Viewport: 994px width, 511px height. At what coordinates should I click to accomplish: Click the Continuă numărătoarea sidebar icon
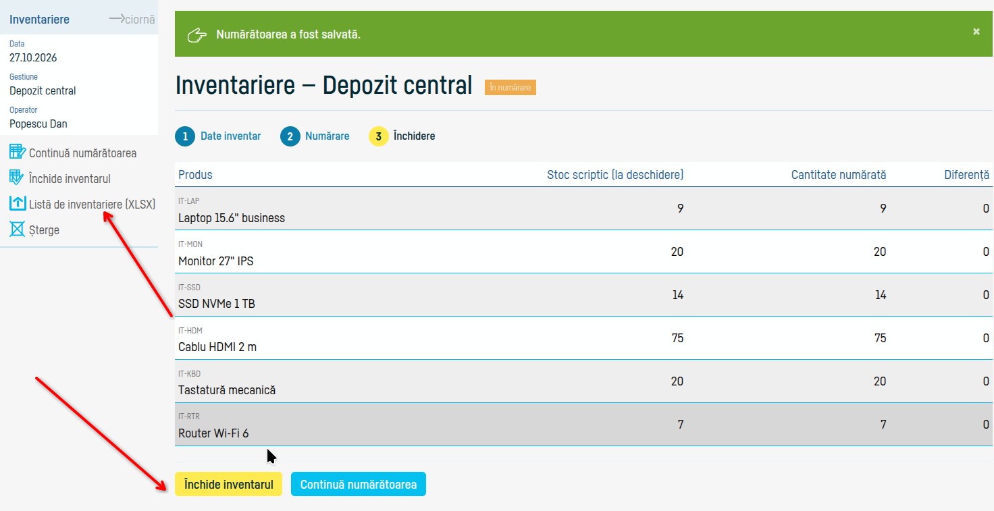pos(18,152)
